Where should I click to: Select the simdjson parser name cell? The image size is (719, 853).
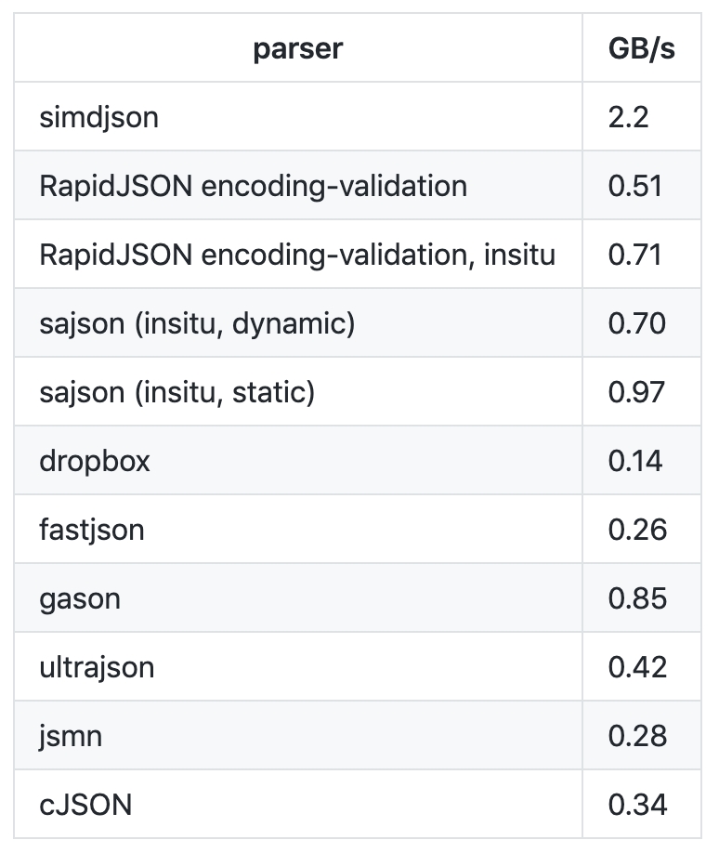tap(99, 117)
